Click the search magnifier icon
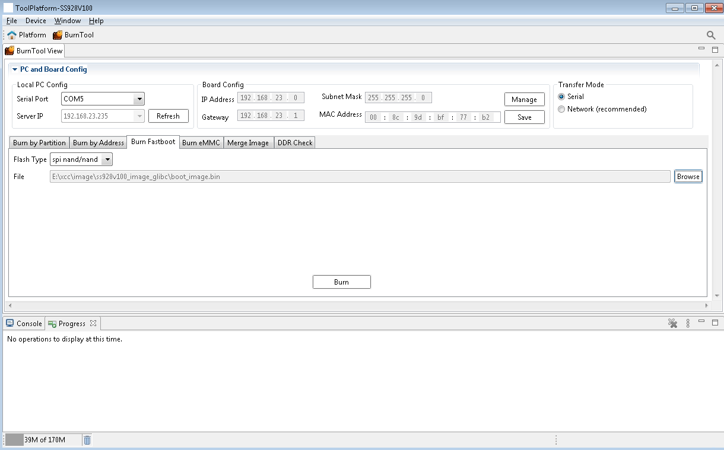724x450 pixels. pos(711,36)
